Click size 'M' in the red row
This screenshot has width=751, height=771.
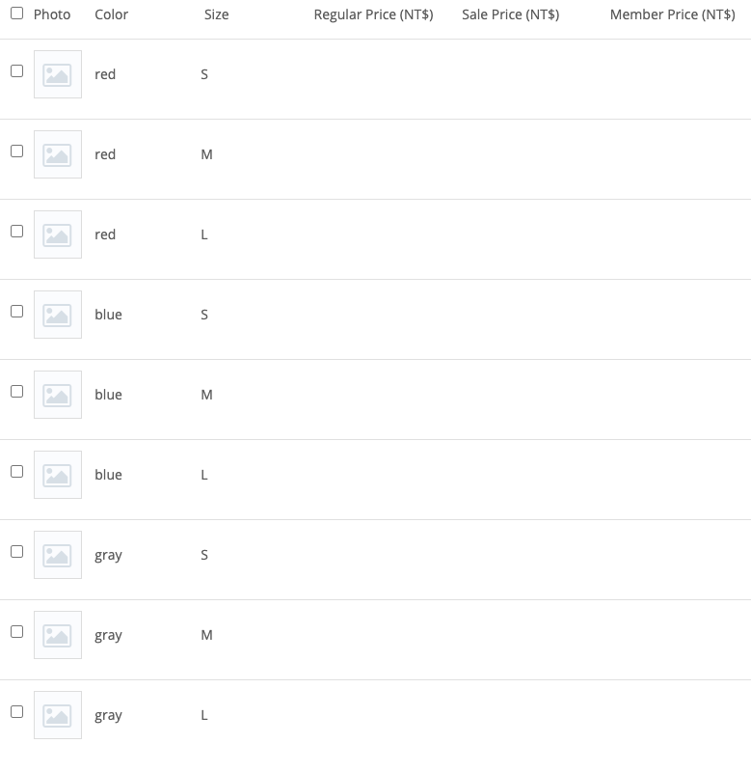click(206, 154)
